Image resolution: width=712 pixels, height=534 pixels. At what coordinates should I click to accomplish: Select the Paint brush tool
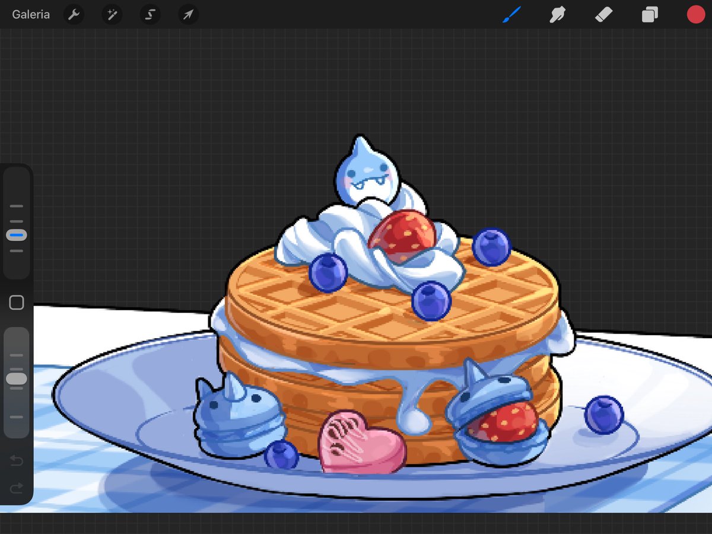tap(511, 14)
